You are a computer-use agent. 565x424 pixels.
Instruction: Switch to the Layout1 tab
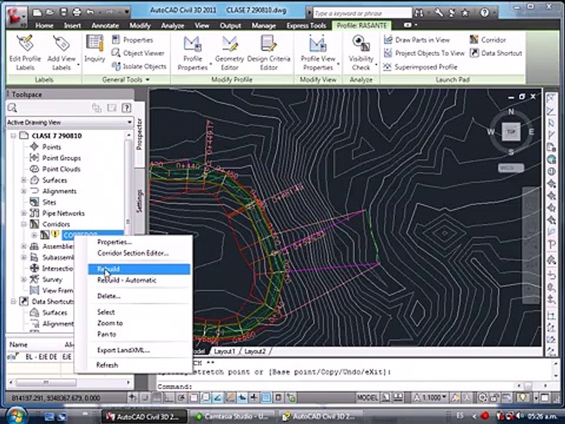224,351
